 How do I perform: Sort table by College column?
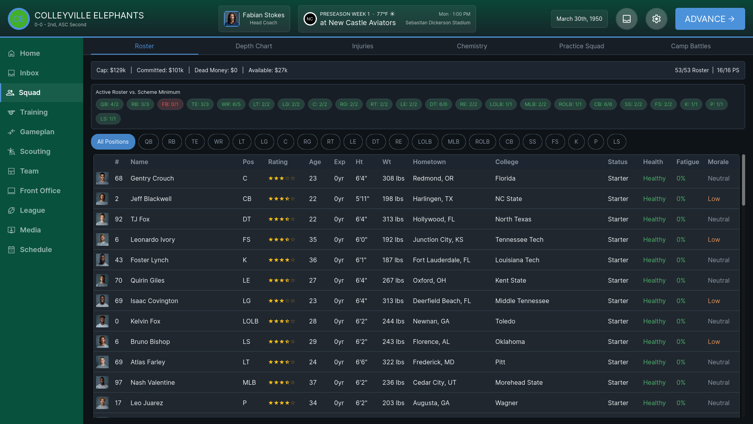pos(507,162)
